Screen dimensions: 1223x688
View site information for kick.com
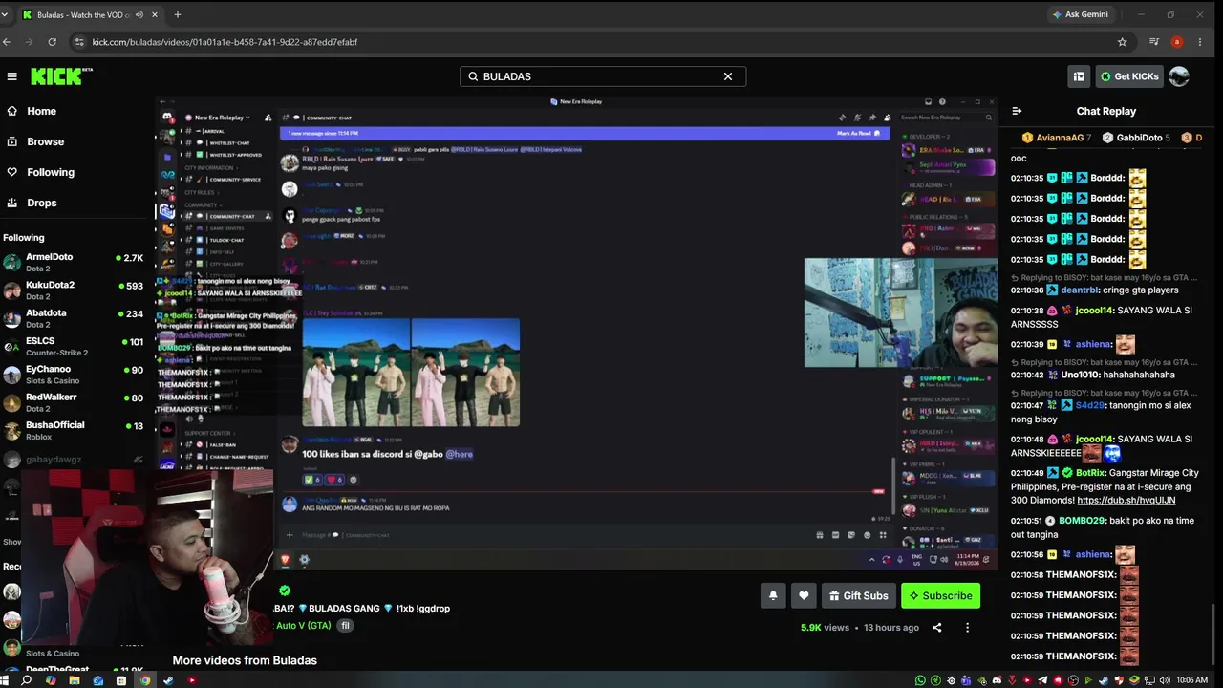click(x=79, y=42)
